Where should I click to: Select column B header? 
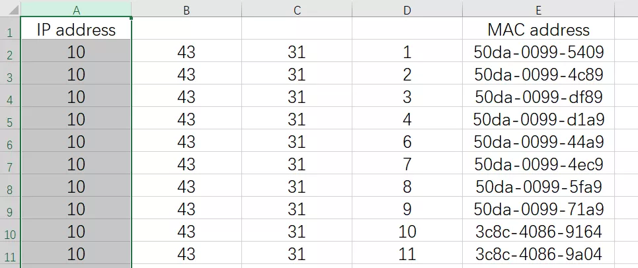click(x=186, y=9)
